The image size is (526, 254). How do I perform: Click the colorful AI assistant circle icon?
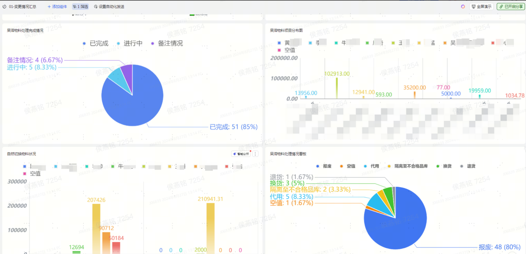tap(463, 7)
